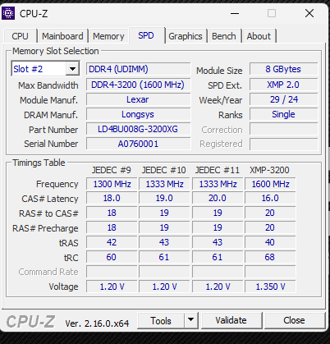330x344 pixels.
Task: Minimize the CPU-Z window
Action: [x=235, y=13]
